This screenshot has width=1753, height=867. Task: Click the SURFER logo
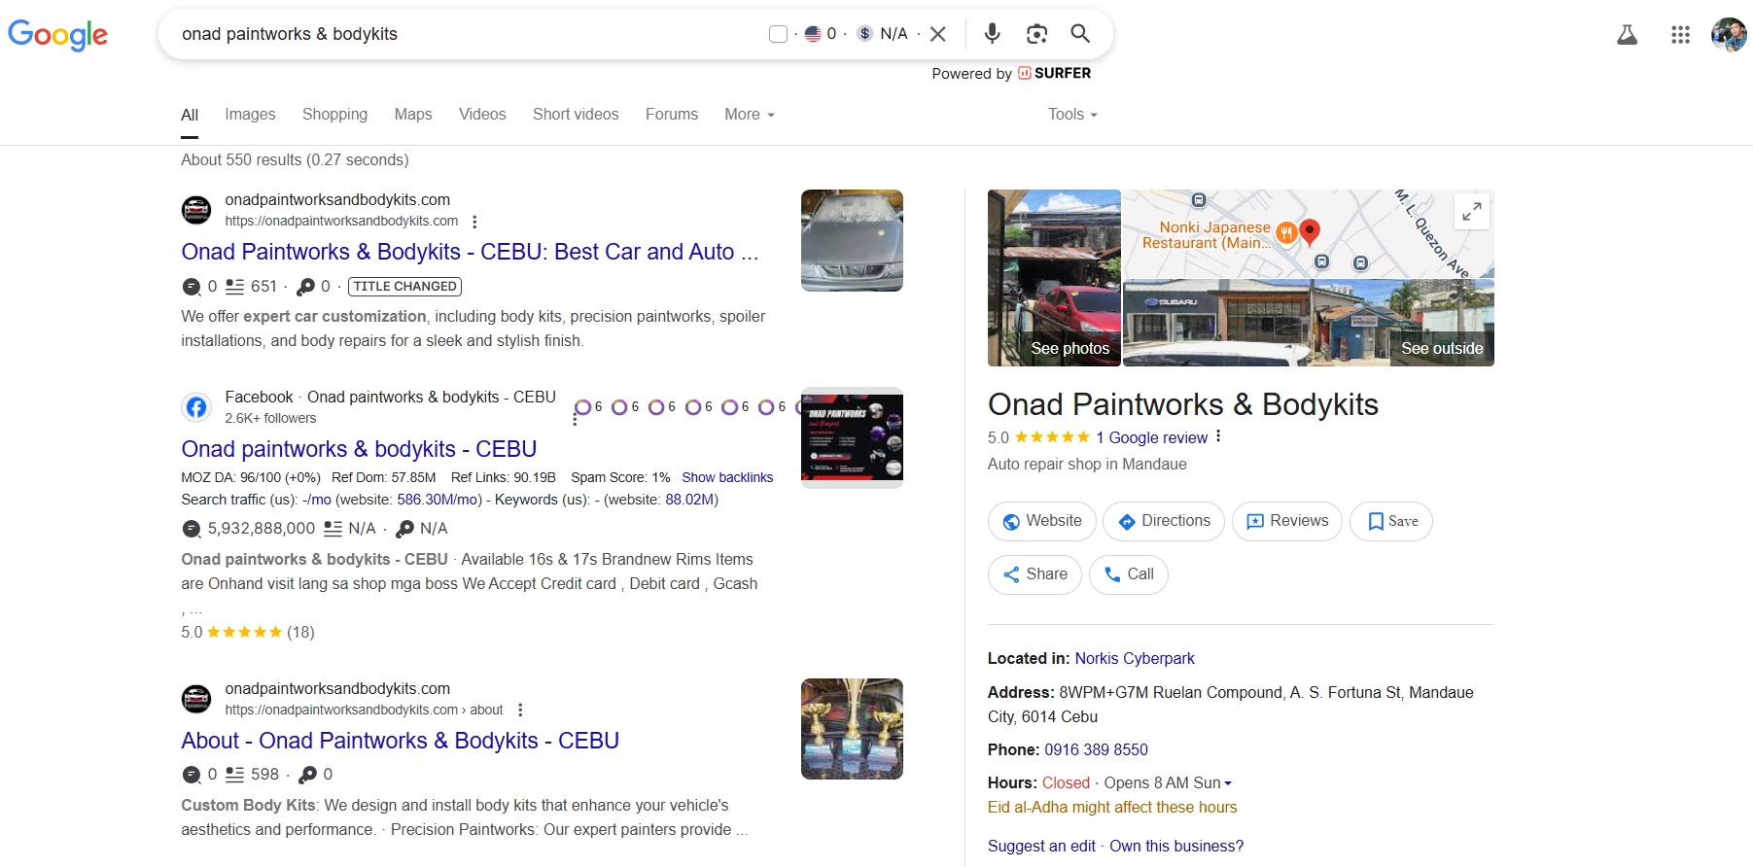tap(1054, 73)
